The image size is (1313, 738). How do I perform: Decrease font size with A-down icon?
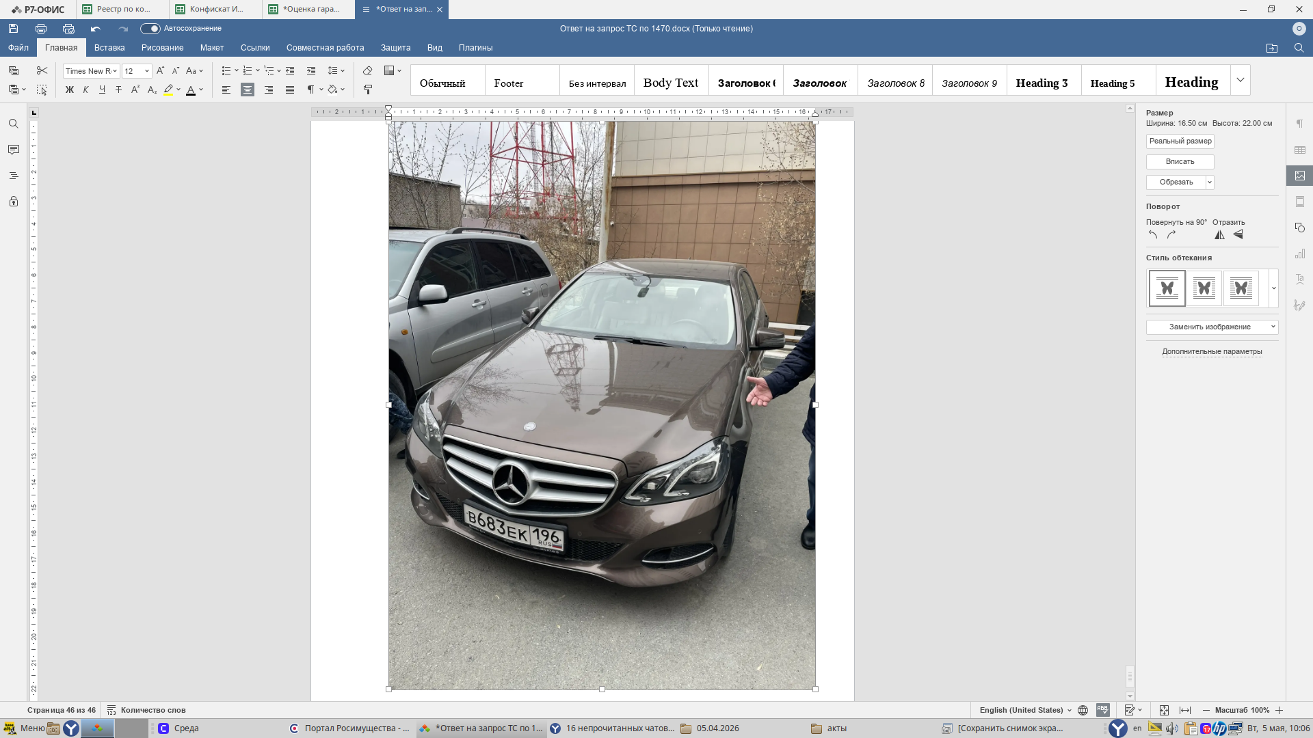[175, 70]
